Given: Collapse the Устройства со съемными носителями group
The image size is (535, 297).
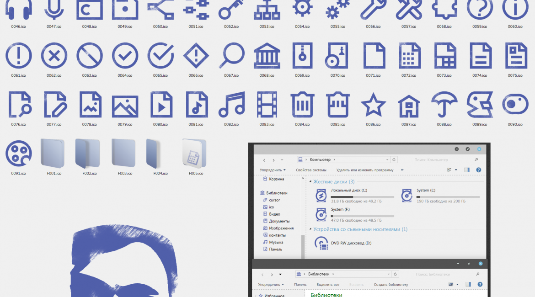Looking at the screenshot, I should coord(310,229).
